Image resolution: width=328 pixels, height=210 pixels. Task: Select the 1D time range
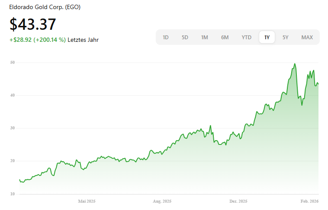pos(165,38)
